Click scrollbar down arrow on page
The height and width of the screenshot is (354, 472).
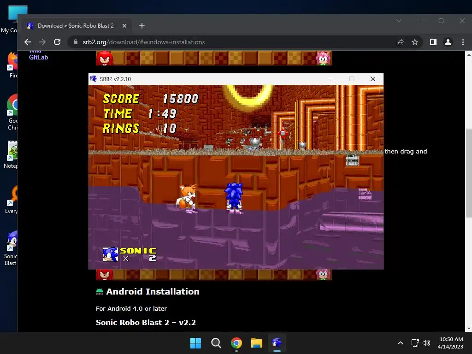click(468, 328)
